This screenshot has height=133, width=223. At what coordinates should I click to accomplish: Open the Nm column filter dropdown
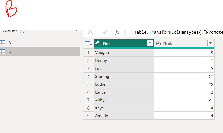point(150,43)
